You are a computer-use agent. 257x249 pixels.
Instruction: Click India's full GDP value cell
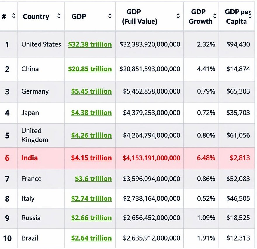click(x=150, y=158)
